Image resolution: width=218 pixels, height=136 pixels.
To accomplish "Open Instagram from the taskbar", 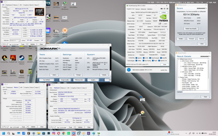I will point(54,133).
